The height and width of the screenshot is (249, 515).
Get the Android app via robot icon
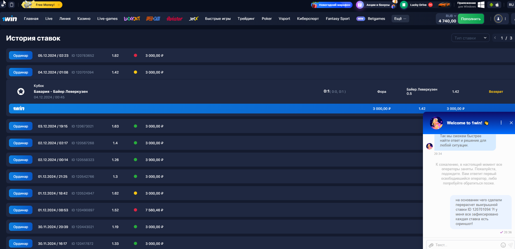point(491,5)
